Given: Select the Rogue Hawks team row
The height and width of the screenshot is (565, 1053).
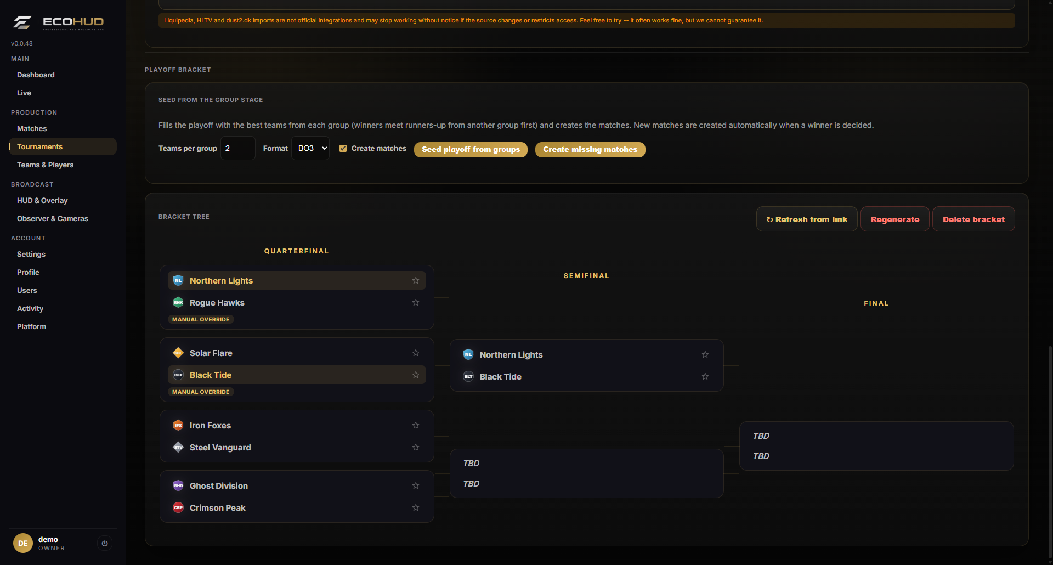Looking at the screenshot, I should (297, 302).
